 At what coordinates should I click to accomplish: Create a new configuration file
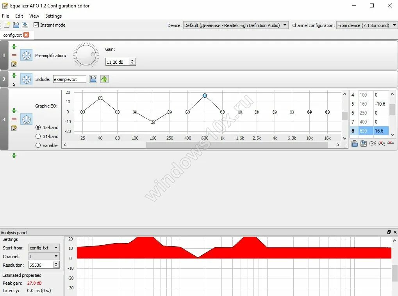7,25
